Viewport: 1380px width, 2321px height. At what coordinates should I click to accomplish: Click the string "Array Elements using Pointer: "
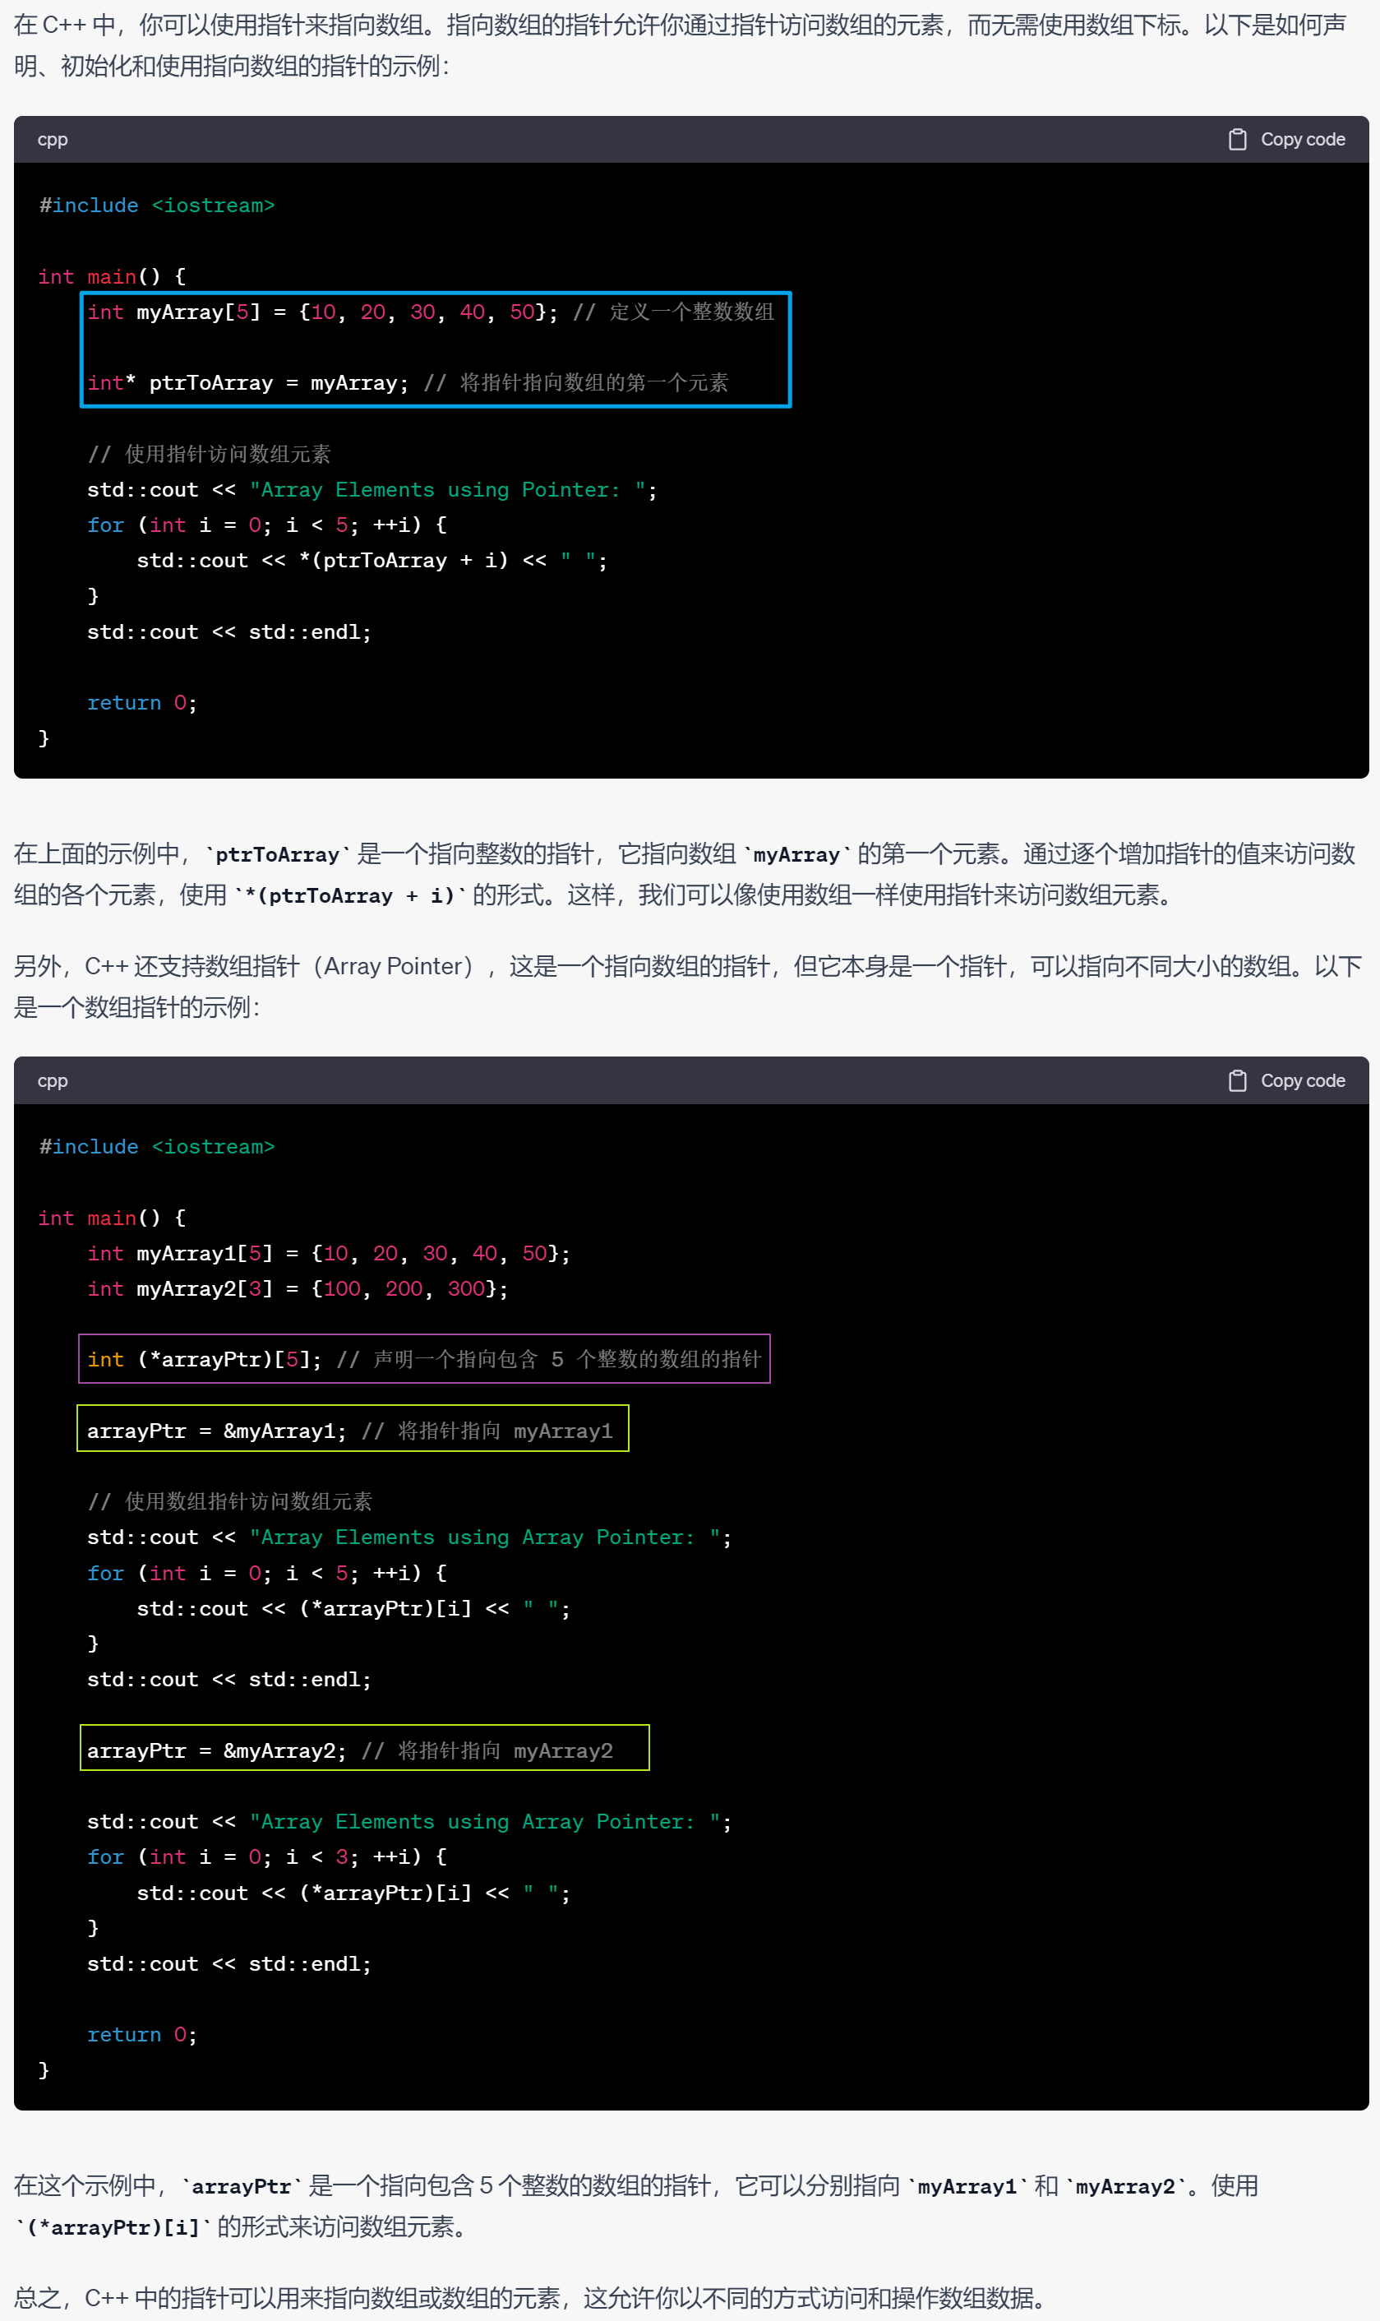(447, 490)
